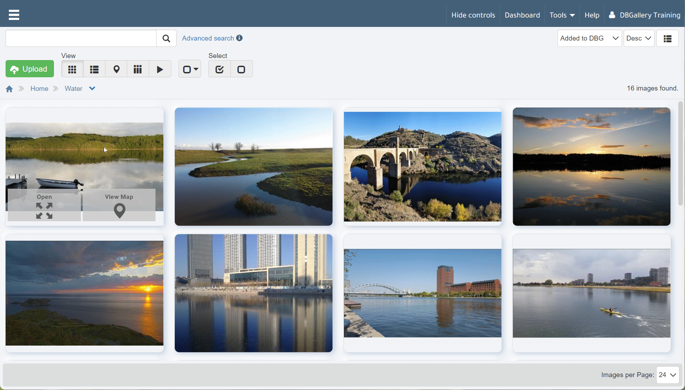Image resolution: width=685 pixels, height=390 pixels.
Task: Select all images checkbox
Action: point(219,68)
